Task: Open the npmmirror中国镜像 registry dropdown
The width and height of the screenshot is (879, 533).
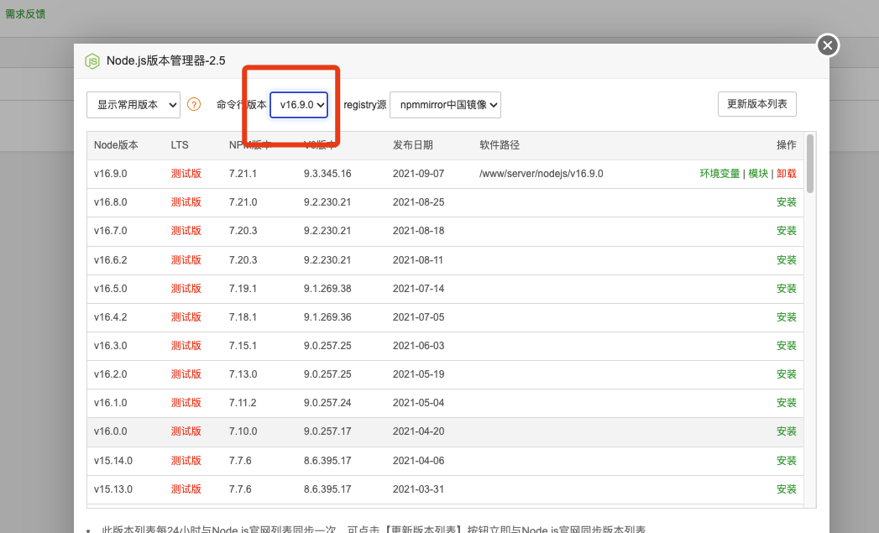Action: [x=445, y=105]
